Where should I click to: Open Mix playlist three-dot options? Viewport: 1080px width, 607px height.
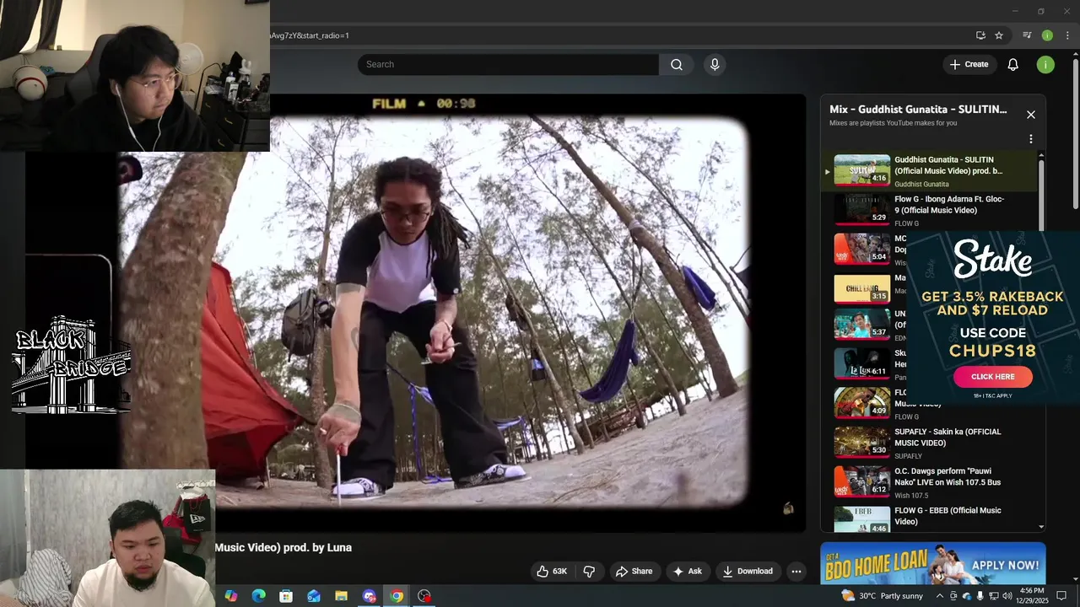click(x=1030, y=139)
